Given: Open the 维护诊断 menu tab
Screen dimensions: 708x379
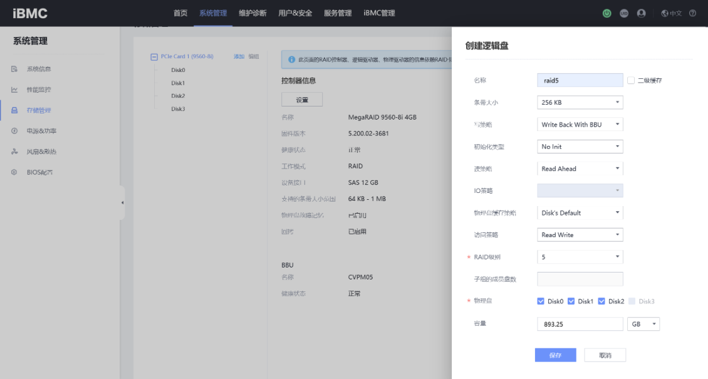Looking at the screenshot, I should 252,13.
